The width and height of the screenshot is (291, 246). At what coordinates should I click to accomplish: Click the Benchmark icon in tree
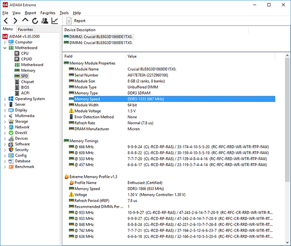(11, 167)
